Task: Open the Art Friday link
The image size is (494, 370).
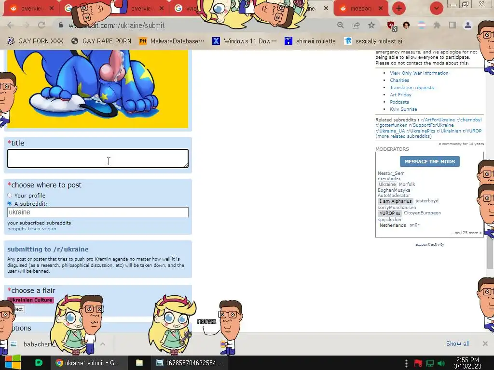Action: [400, 95]
